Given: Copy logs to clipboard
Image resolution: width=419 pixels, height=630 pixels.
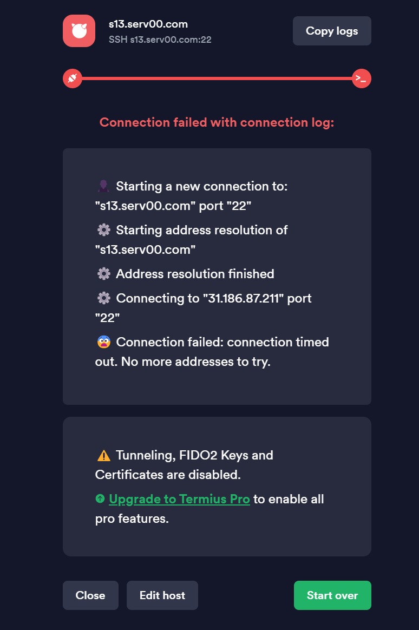Looking at the screenshot, I should [x=332, y=31].
